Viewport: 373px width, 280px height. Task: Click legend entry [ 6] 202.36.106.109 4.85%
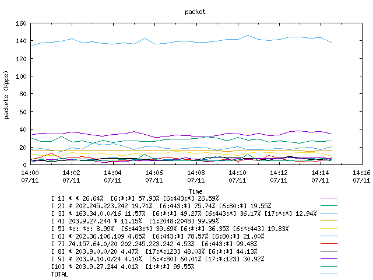coord(157,236)
